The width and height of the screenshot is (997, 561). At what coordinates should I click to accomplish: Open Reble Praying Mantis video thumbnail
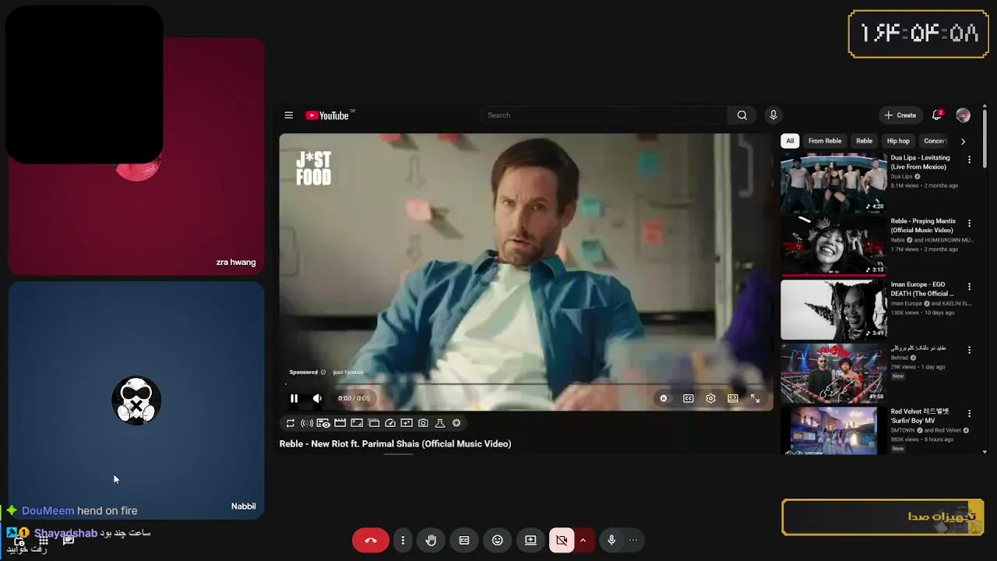(833, 246)
